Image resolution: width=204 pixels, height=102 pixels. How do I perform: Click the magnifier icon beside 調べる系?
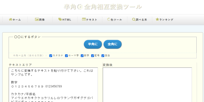134,19
